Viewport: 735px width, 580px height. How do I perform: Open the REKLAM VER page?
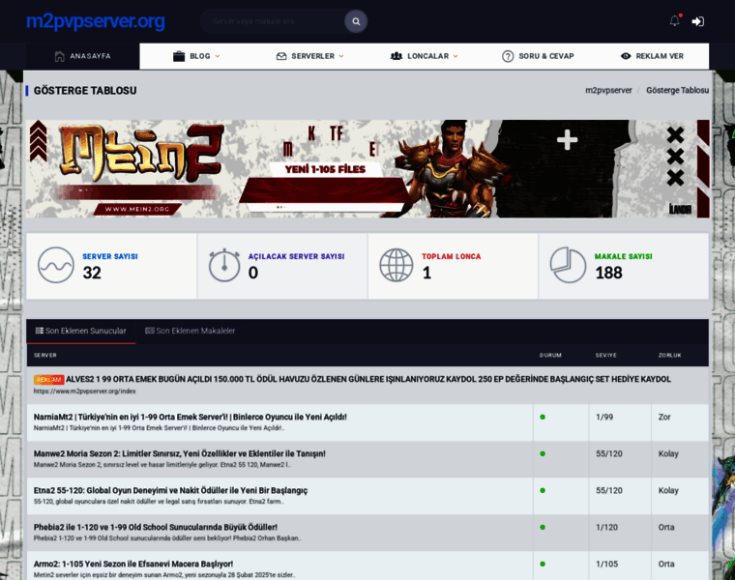[x=652, y=56]
